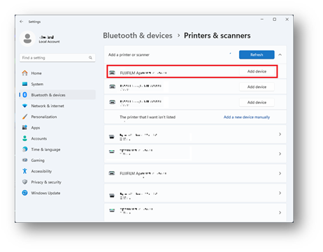
Task: Select Time & language in sidebar
Action: (x=45, y=149)
